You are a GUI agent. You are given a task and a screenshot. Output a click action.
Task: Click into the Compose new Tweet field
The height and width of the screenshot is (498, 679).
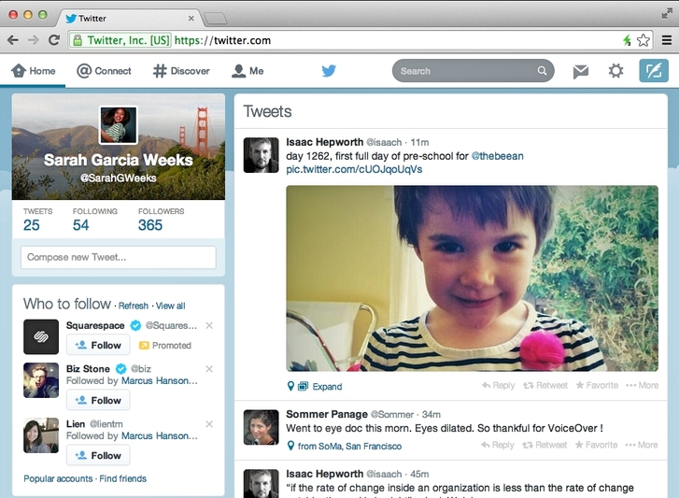(118, 257)
